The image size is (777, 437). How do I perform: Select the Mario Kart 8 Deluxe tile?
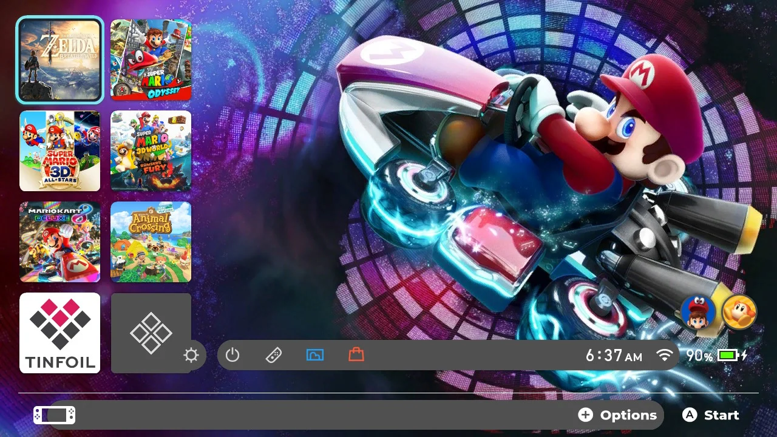pos(59,242)
